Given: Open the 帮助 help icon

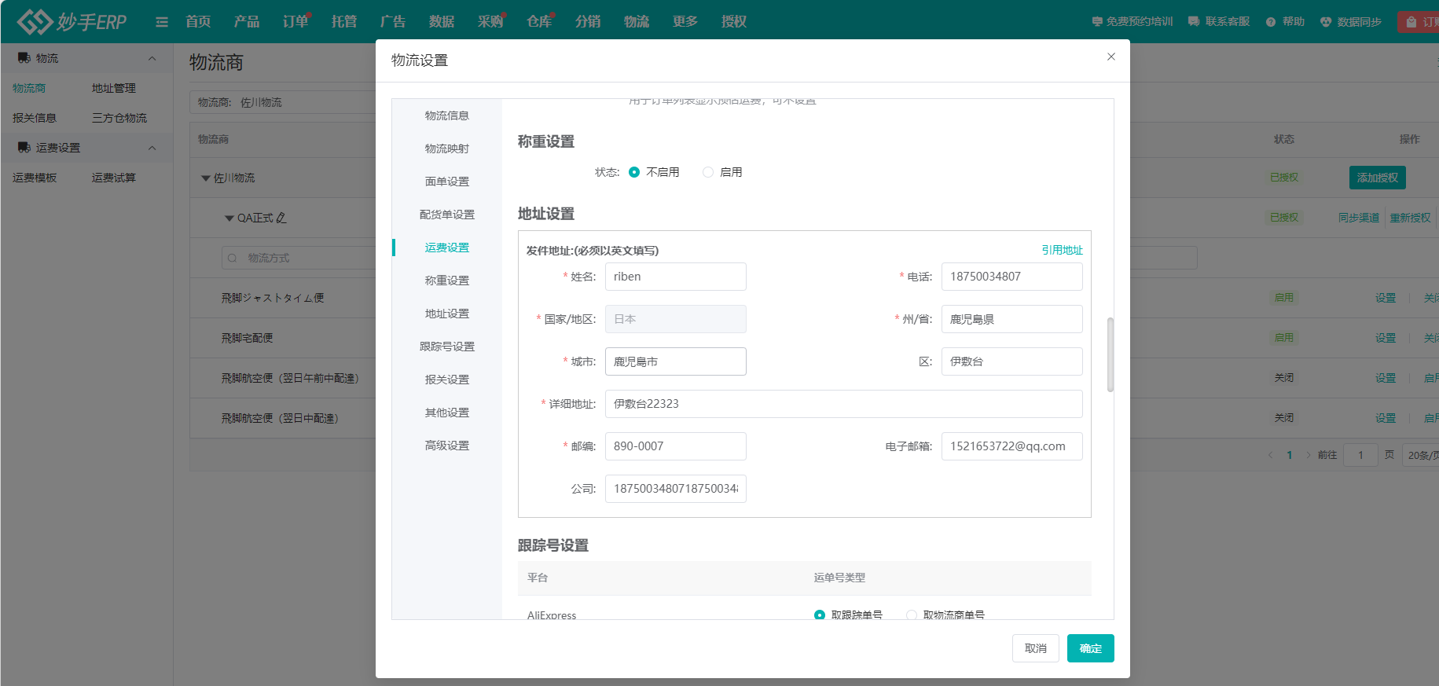Looking at the screenshot, I should 1270,22.
